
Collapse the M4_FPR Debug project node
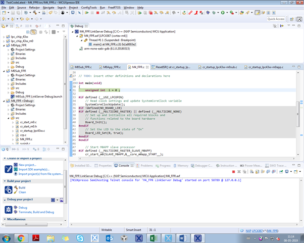[5, 101]
